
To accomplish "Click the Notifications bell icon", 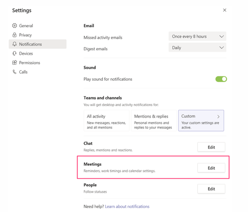I will (x=14, y=44).
